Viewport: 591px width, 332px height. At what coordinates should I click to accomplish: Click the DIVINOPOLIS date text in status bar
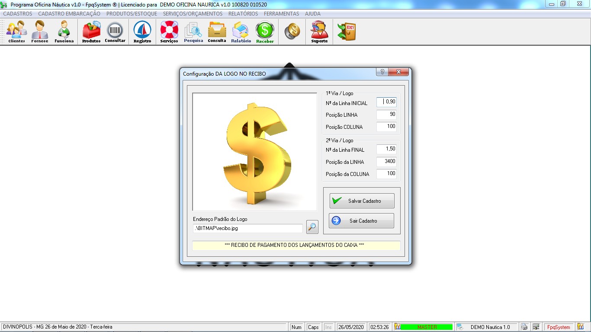pos(58,327)
